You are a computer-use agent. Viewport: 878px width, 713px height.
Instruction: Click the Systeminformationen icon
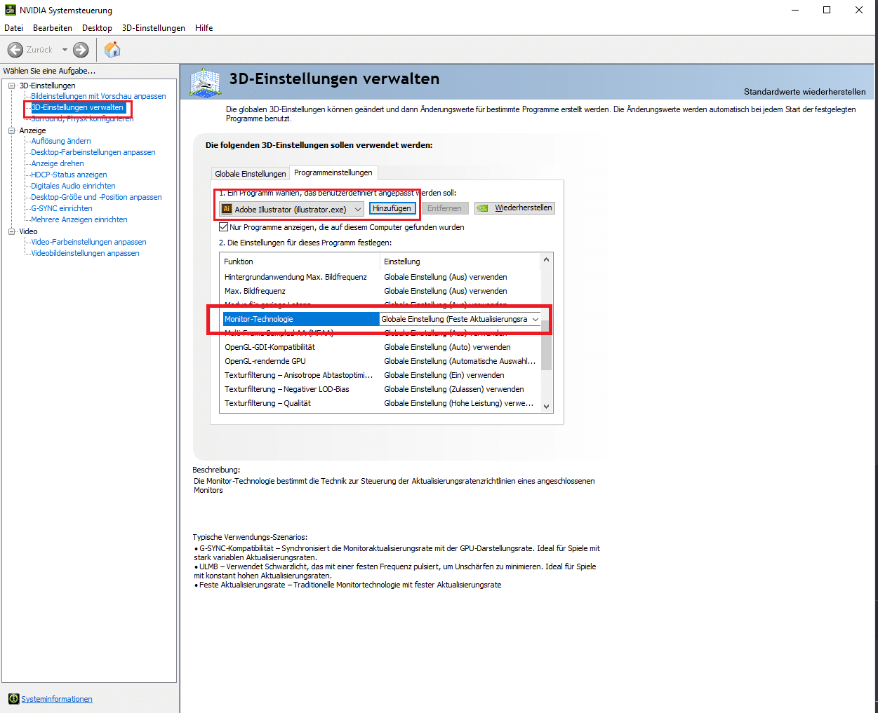click(x=13, y=699)
